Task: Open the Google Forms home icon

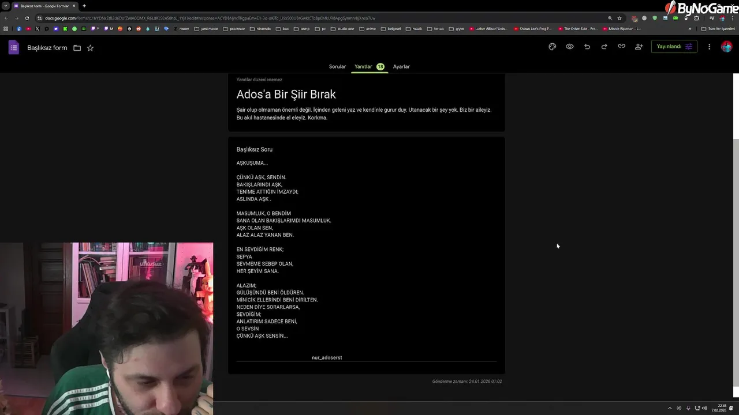Action: (x=14, y=48)
